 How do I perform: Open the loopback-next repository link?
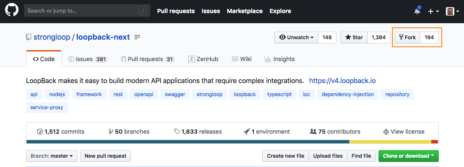(x=103, y=38)
